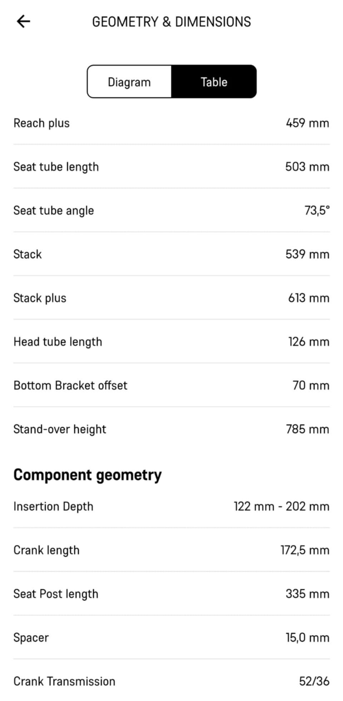The width and height of the screenshot is (343, 701).
Task: Tap the Seat tube length row
Action: 171,167
